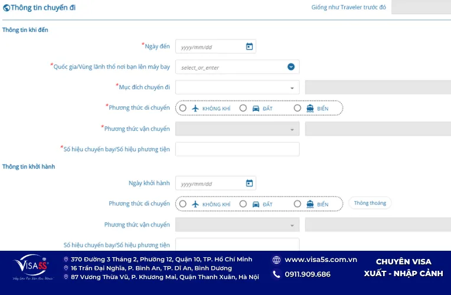Click the Dĩ An, Bình Dương address text
The height and width of the screenshot is (295, 451).
151,268
